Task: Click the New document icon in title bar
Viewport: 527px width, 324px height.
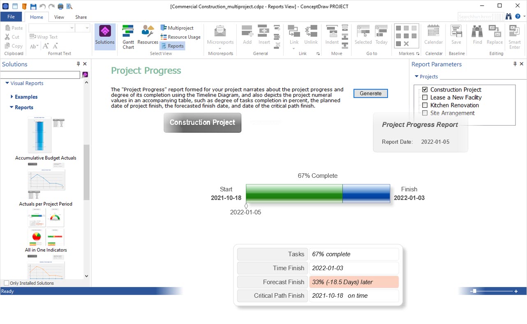Action: [15, 6]
